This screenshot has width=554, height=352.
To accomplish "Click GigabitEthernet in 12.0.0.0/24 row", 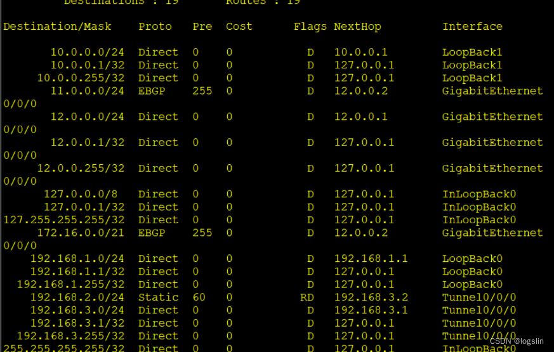I will (492, 117).
